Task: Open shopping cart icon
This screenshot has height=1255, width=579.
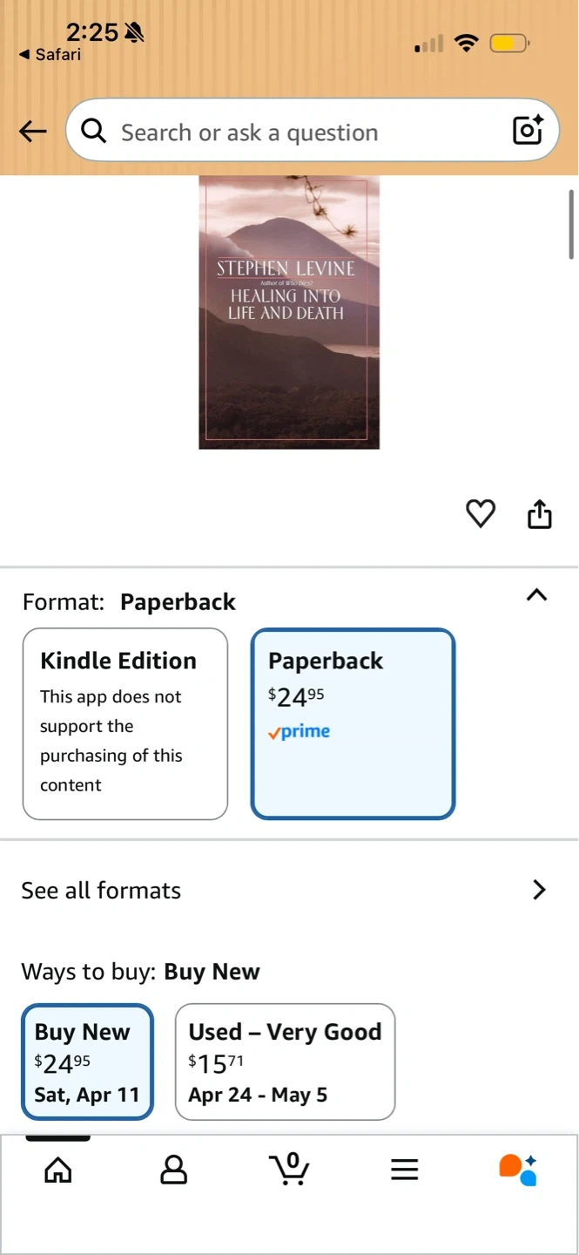Action: [289, 1169]
